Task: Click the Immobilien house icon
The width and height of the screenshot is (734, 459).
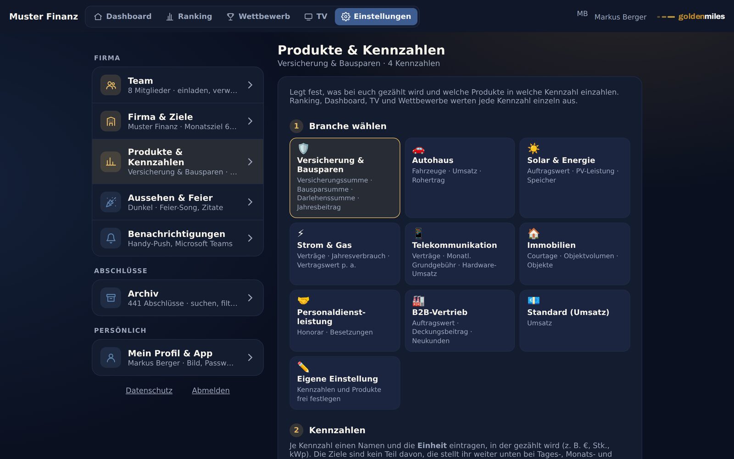Action: pos(533,233)
